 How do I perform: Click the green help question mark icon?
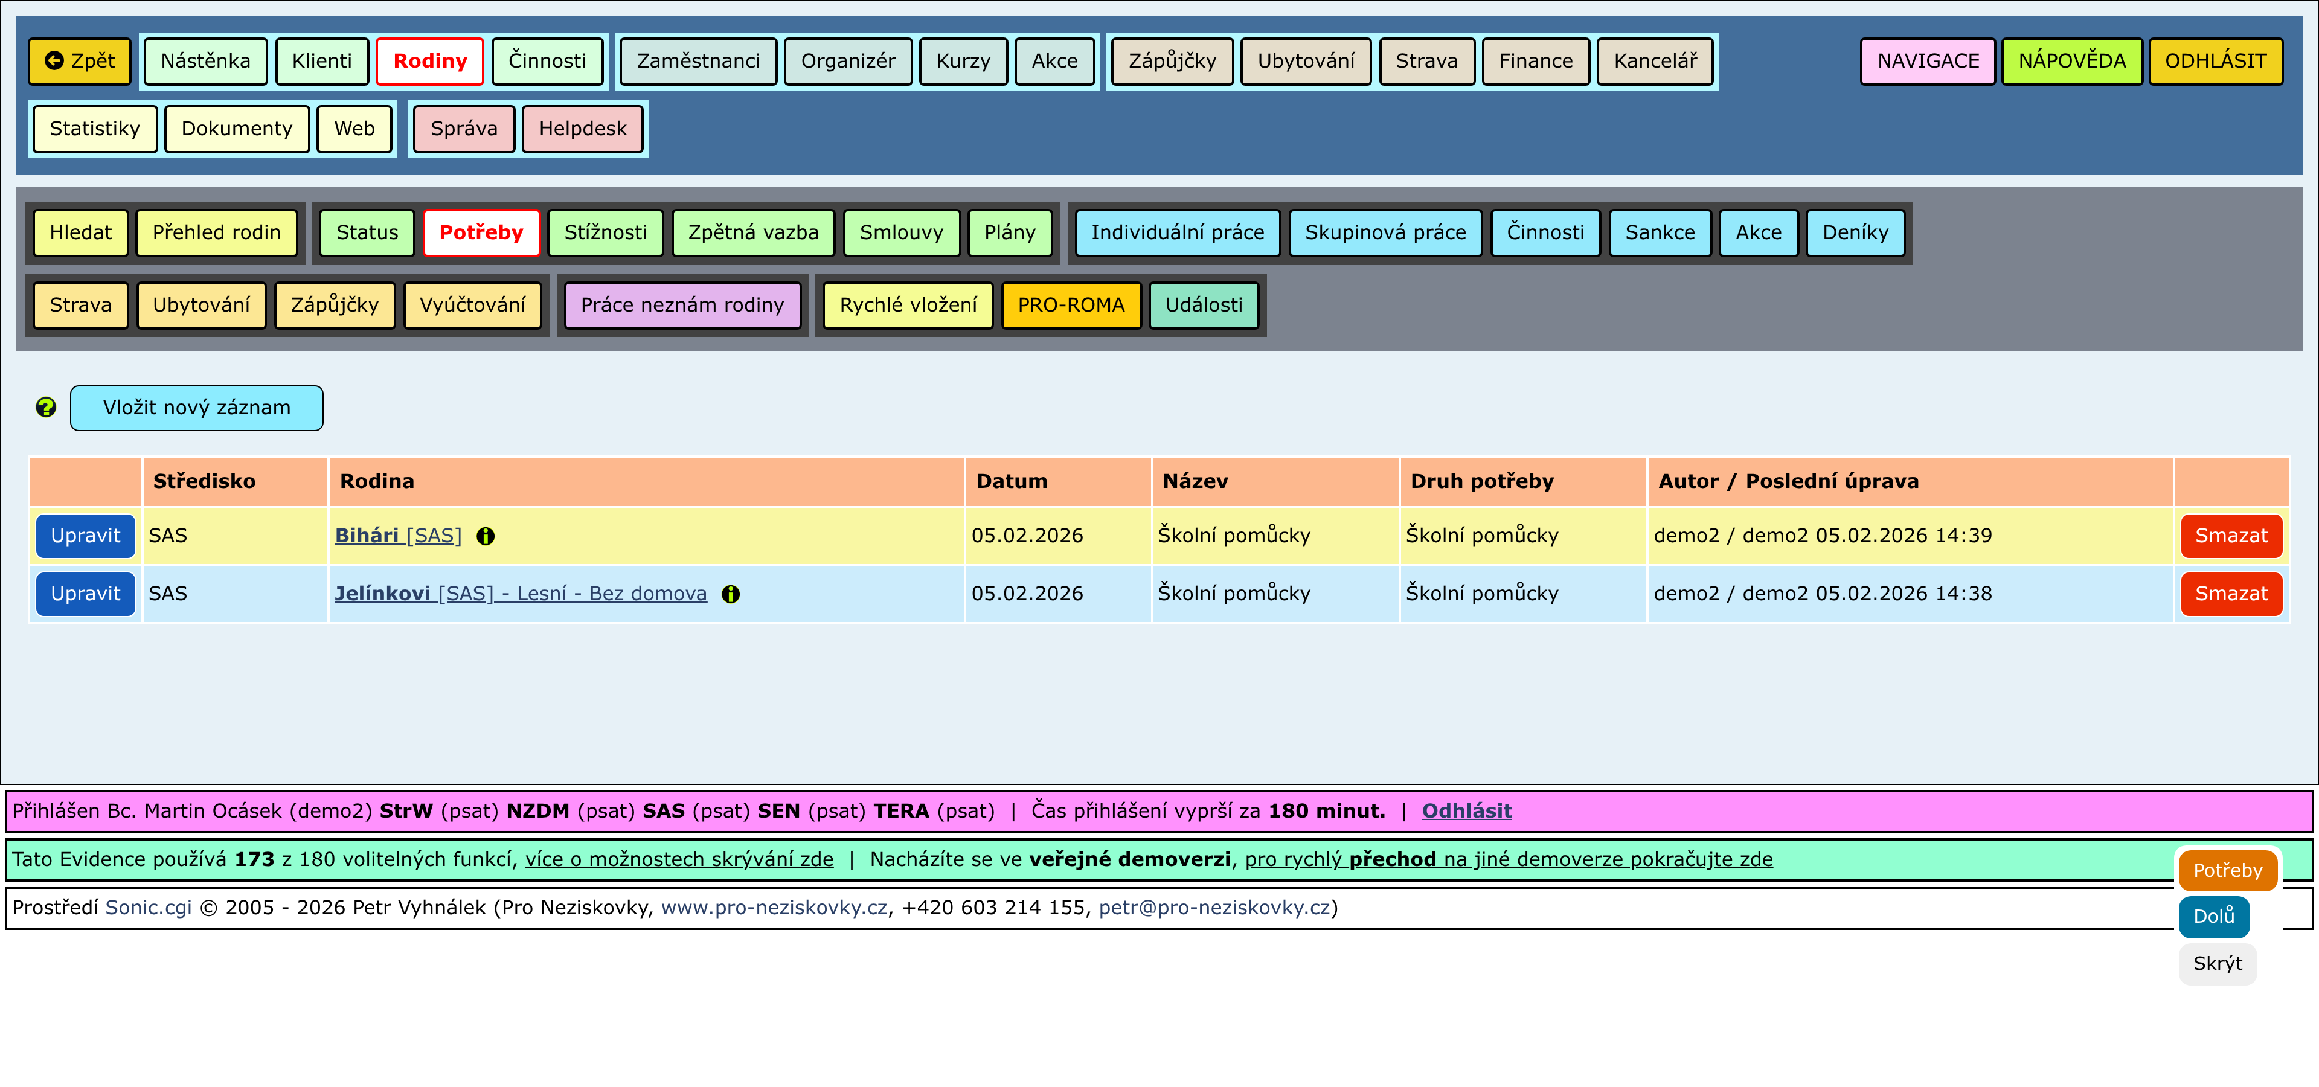pos(46,408)
